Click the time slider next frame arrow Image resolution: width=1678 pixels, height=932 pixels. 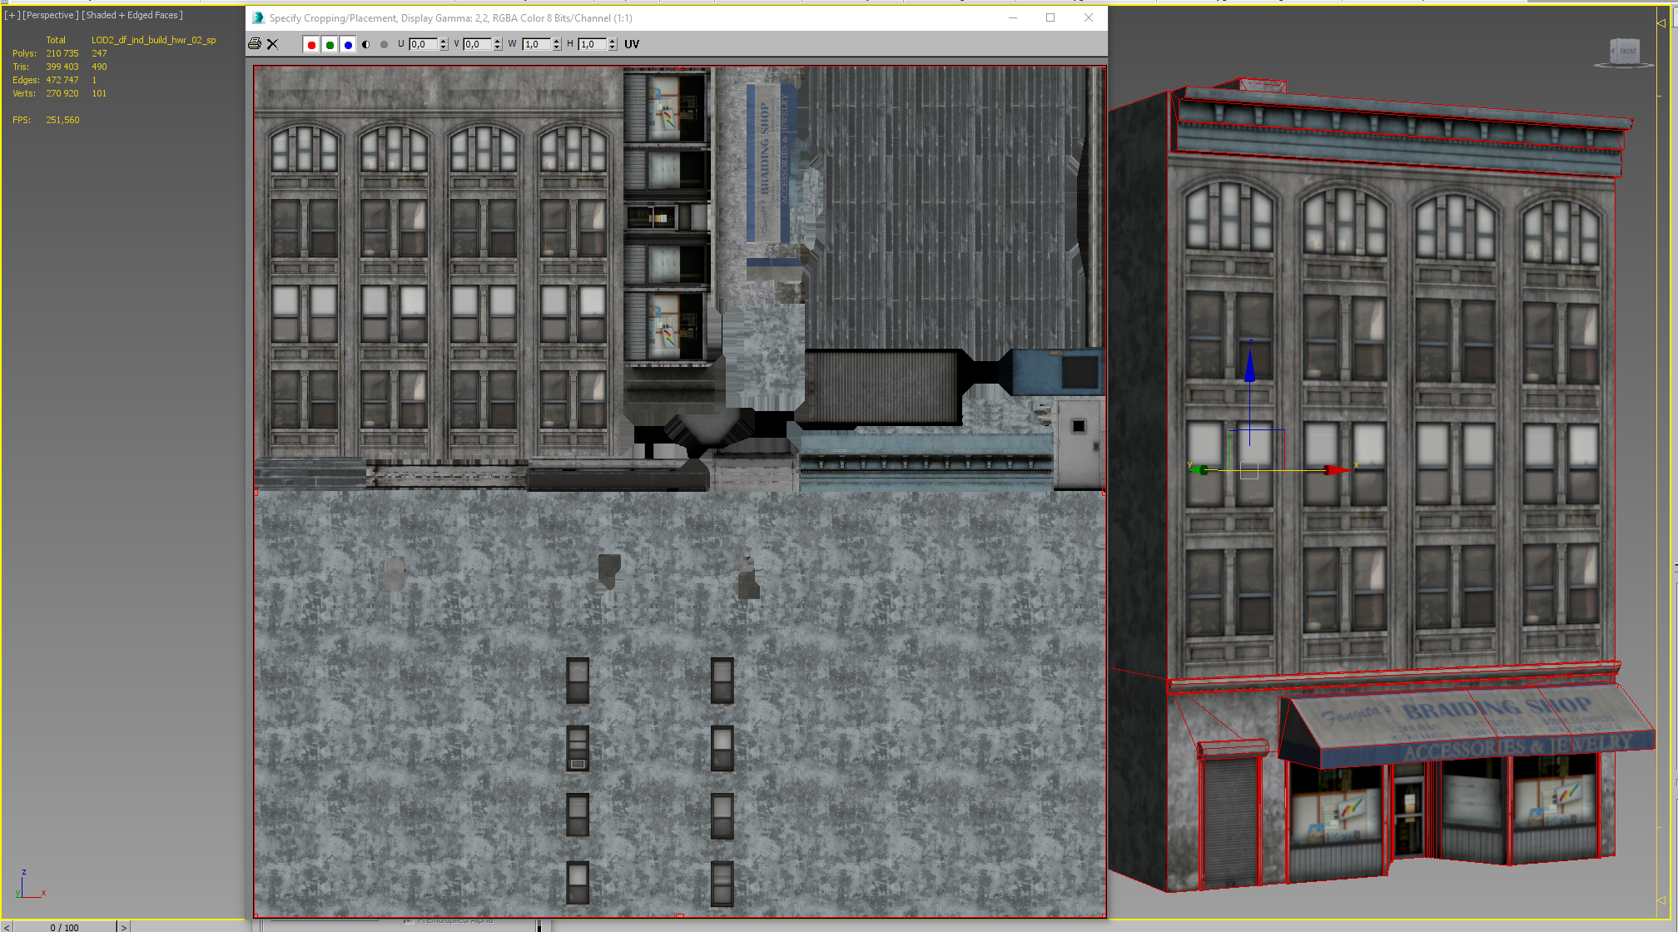point(123,927)
